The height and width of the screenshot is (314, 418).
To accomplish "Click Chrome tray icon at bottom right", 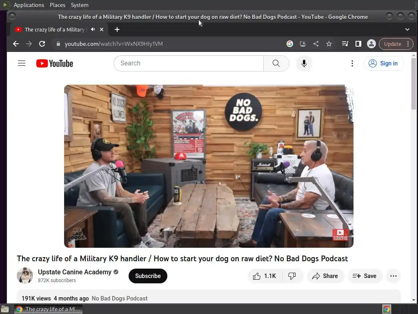I will tap(387, 309).
